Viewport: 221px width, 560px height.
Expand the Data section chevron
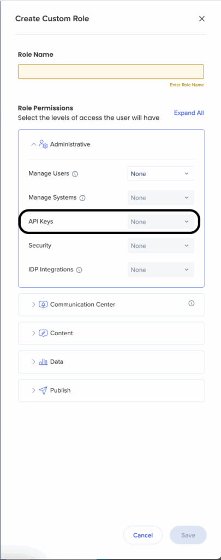pos(33,362)
